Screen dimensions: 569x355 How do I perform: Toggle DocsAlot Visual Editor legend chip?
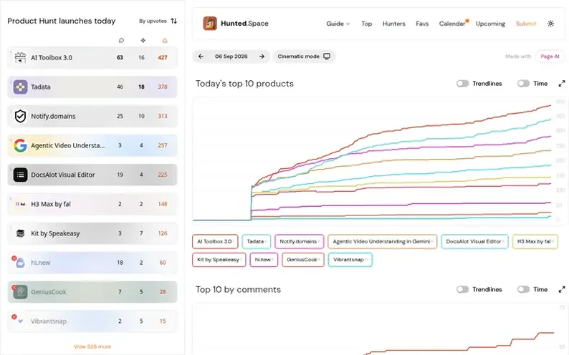pos(474,242)
